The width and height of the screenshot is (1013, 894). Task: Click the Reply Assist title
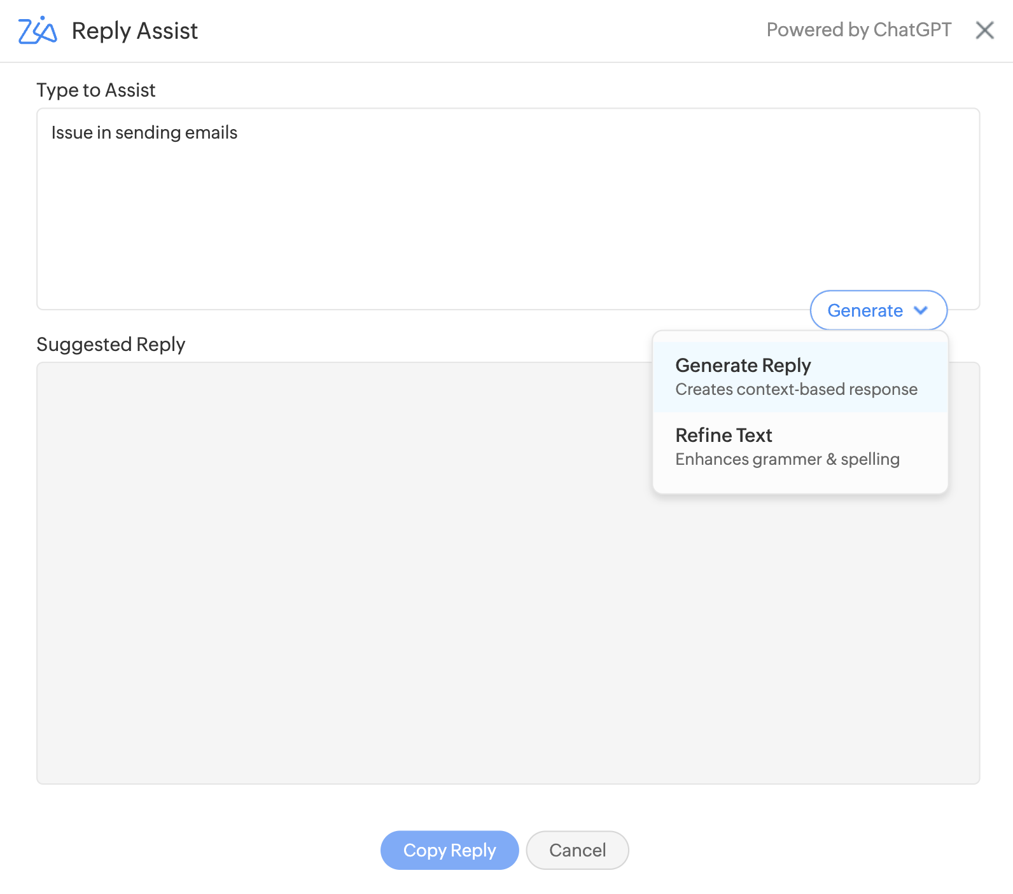[x=134, y=31]
